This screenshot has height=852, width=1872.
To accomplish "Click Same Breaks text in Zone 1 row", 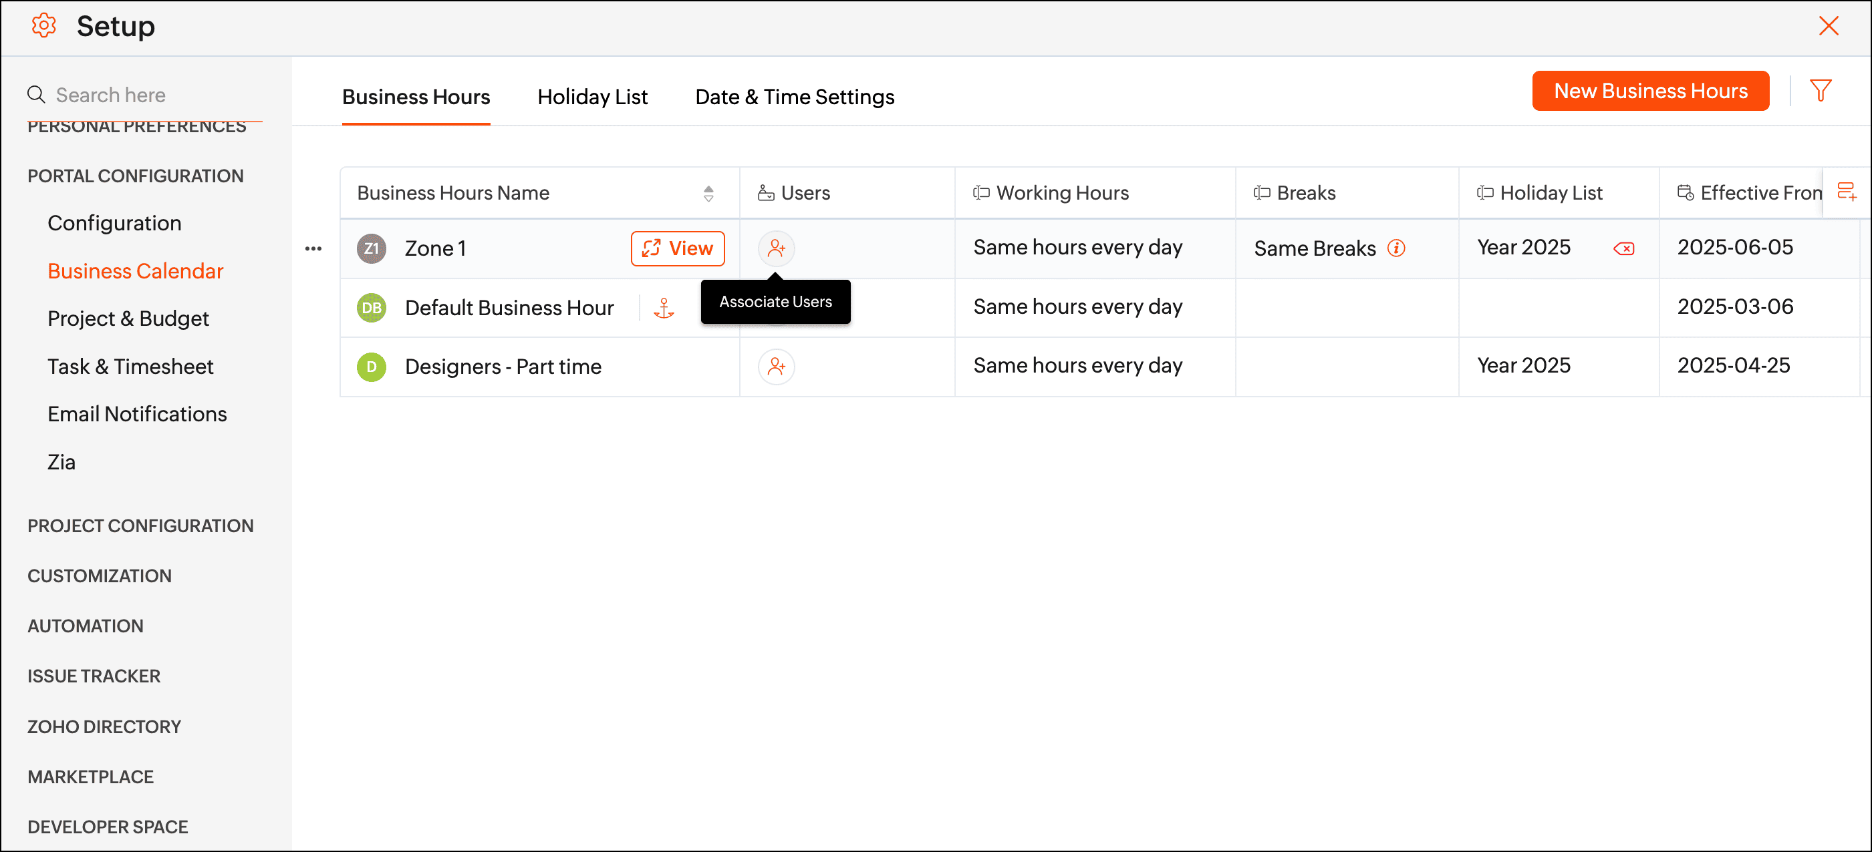I will 1314,248.
